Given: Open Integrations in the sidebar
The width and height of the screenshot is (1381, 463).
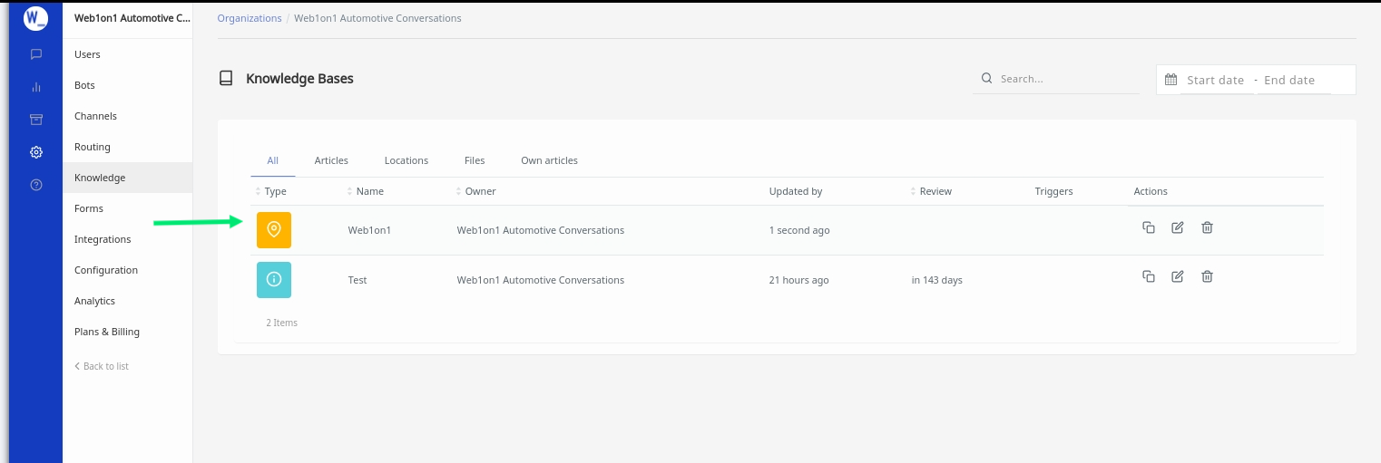Looking at the screenshot, I should click(128, 239).
